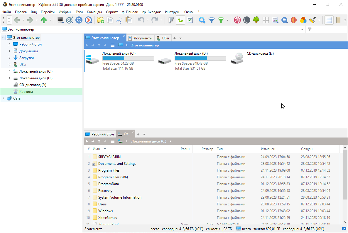Click the blue circle red chevron icon

88,20
